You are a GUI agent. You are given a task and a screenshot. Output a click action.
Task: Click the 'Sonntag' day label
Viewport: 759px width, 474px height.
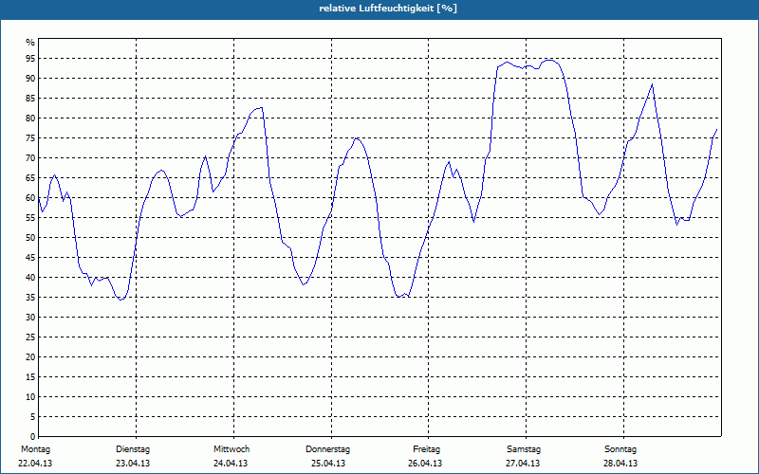(x=620, y=449)
